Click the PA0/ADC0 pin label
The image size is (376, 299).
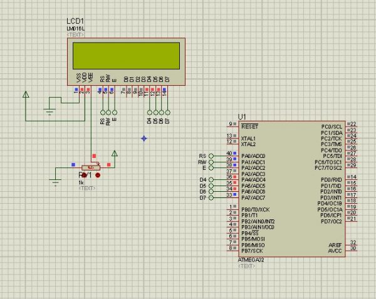[x=253, y=156]
